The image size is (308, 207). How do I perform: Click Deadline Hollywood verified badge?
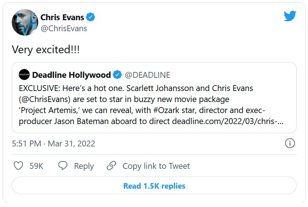point(117,75)
